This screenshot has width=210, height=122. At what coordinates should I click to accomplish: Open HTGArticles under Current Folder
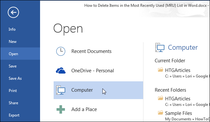(178, 70)
